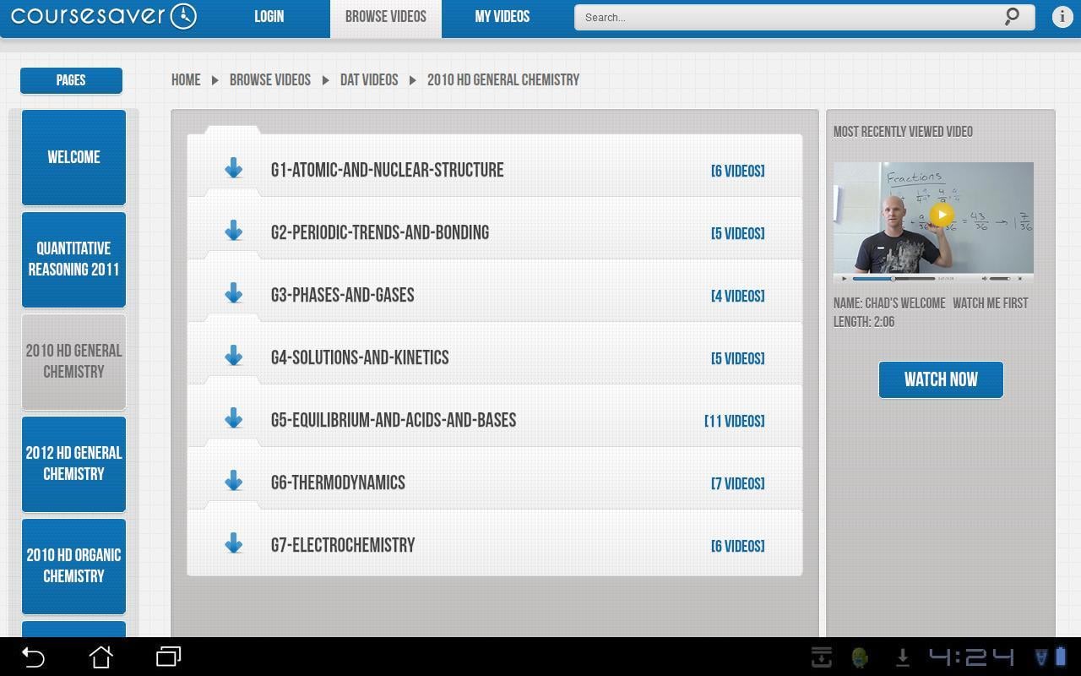Click "Name: Chad's Welcome" text
Viewport: 1081px width, 676px height.
click(889, 303)
